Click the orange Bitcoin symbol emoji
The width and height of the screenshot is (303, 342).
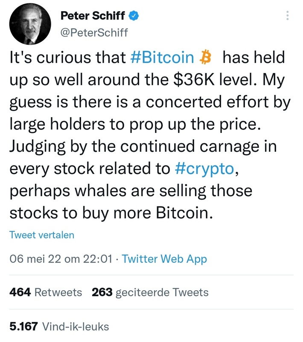coord(206,59)
